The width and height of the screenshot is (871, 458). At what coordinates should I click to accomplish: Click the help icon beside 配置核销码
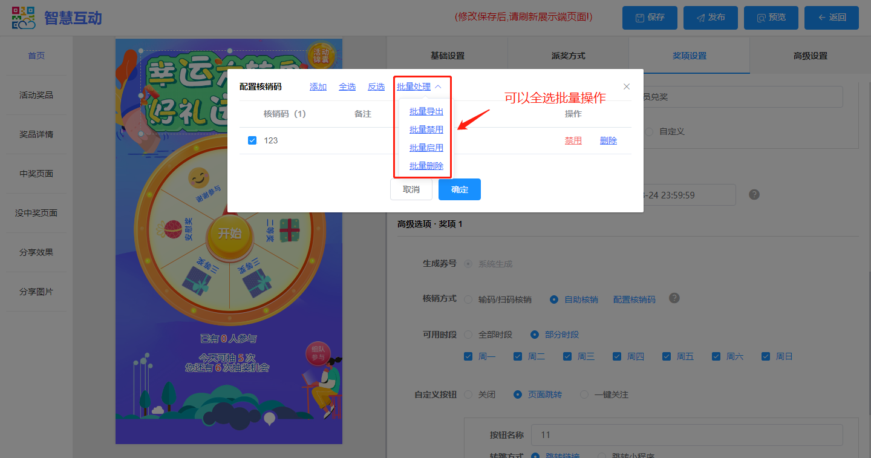(674, 298)
